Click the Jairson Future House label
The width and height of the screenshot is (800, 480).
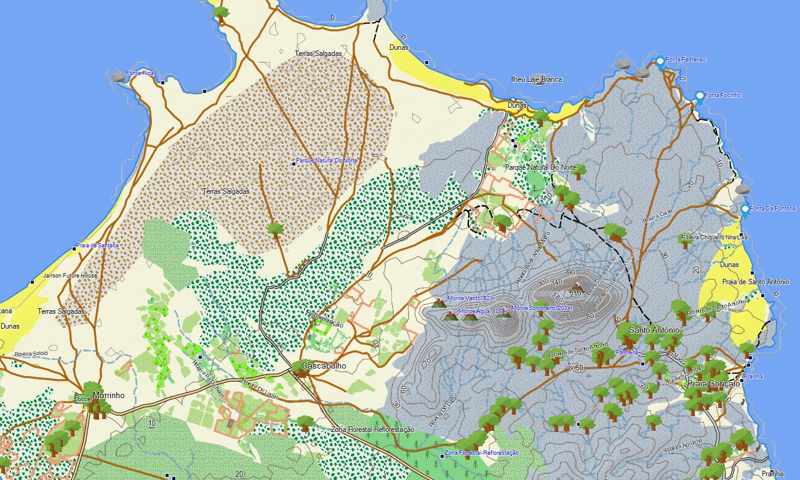point(70,276)
